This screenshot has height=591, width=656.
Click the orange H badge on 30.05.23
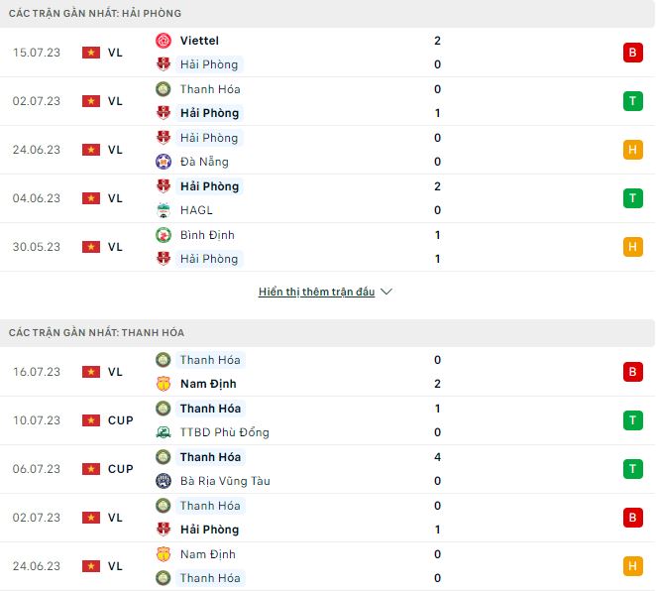coord(633,247)
